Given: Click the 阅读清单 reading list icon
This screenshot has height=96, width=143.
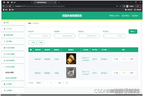Looking at the screenshot, I should [x=135, y=10].
